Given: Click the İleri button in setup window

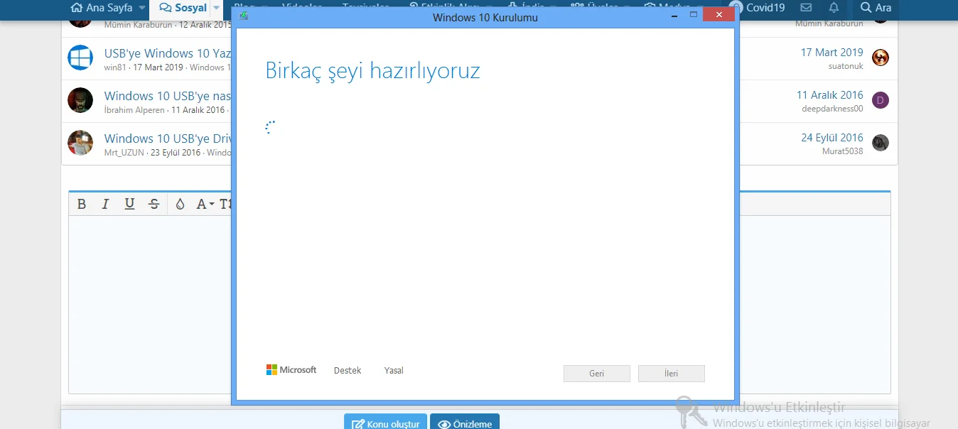Looking at the screenshot, I should (x=672, y=374).
